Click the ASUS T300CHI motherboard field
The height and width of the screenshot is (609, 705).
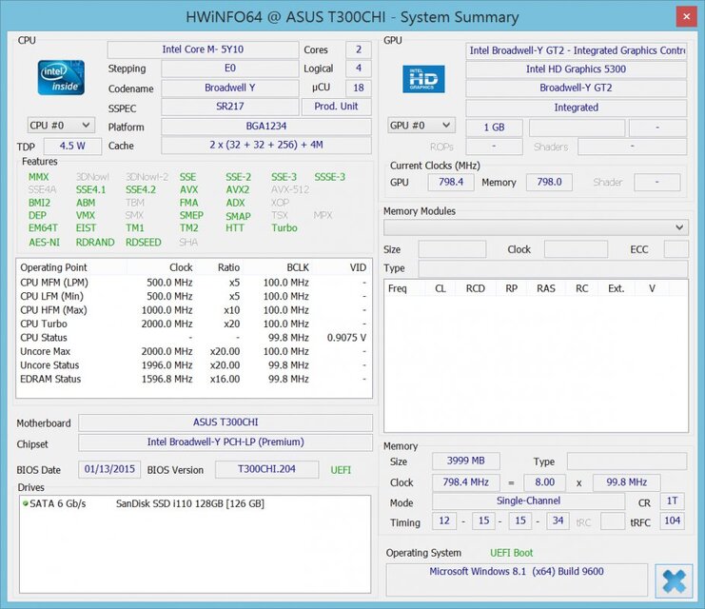click(225, 422)
